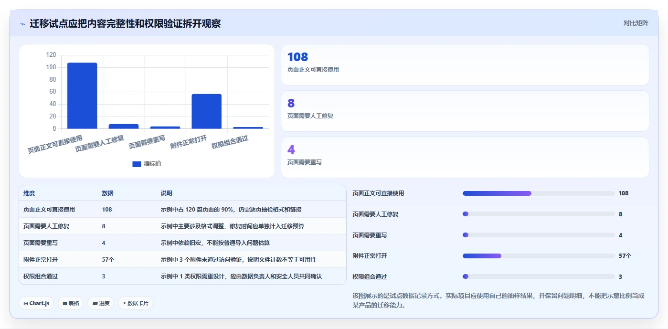Click the 附件正常打开 progress label

pos(370,256)
